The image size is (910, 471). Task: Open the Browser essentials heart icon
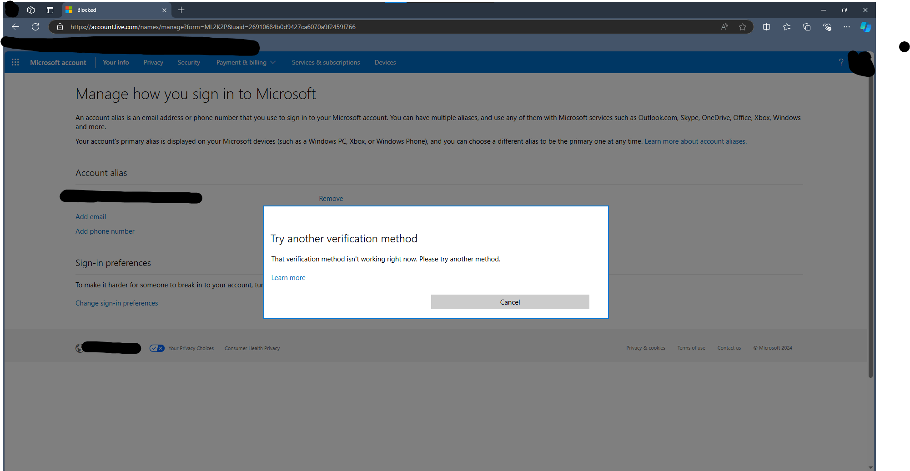pos(827,27)
